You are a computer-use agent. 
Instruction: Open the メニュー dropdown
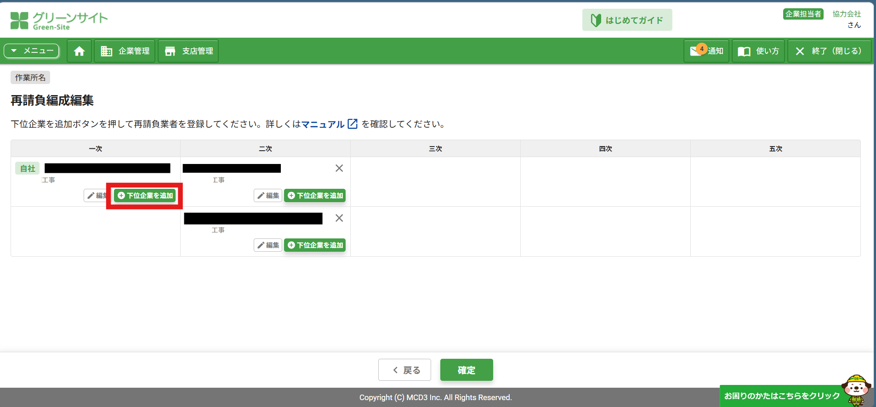32,51
